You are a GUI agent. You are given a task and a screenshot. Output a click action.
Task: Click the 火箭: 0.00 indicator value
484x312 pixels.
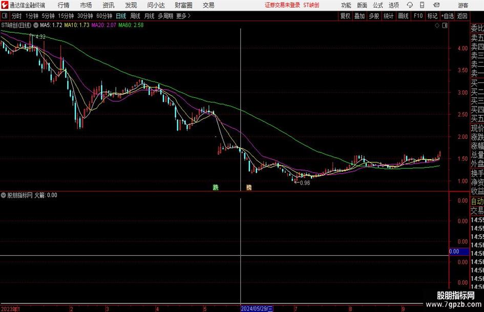click(x=46, y=195)
